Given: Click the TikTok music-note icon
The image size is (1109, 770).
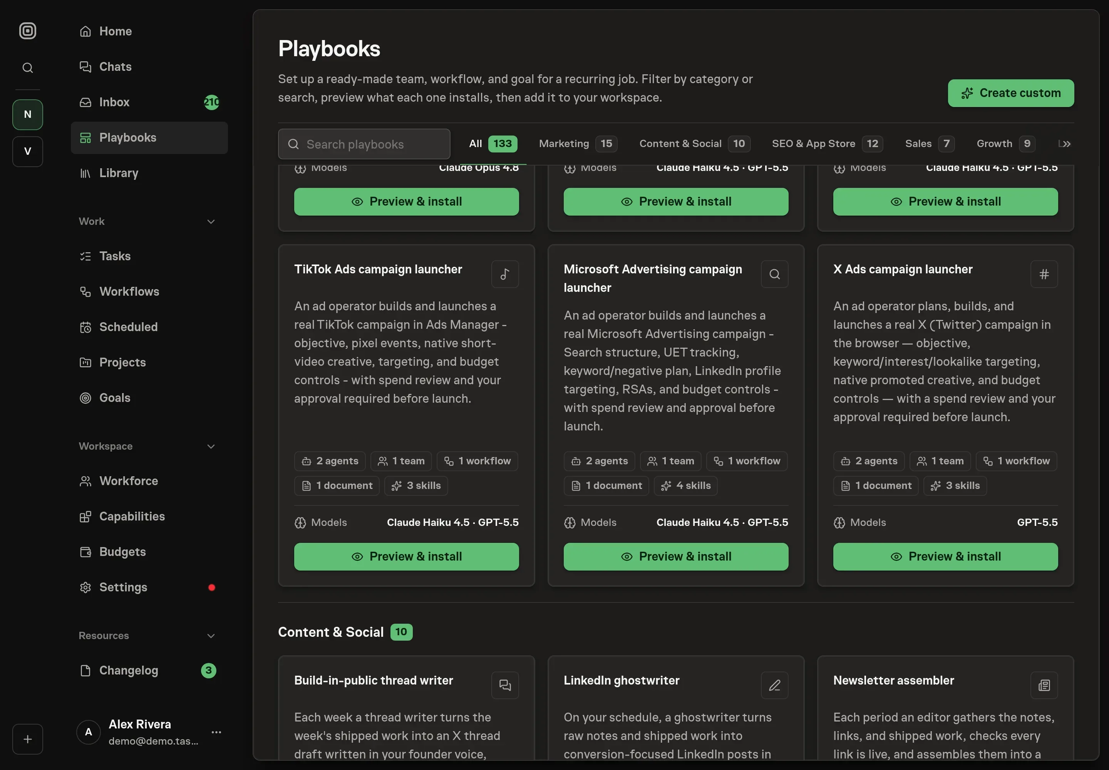Looking at the screenshot, I should click(x=505, y=274).
